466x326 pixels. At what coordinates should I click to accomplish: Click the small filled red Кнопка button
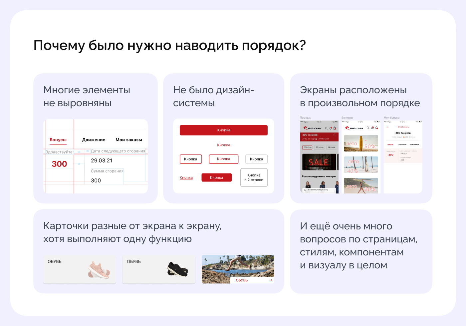pyautogui.click(x=216, y=177)
